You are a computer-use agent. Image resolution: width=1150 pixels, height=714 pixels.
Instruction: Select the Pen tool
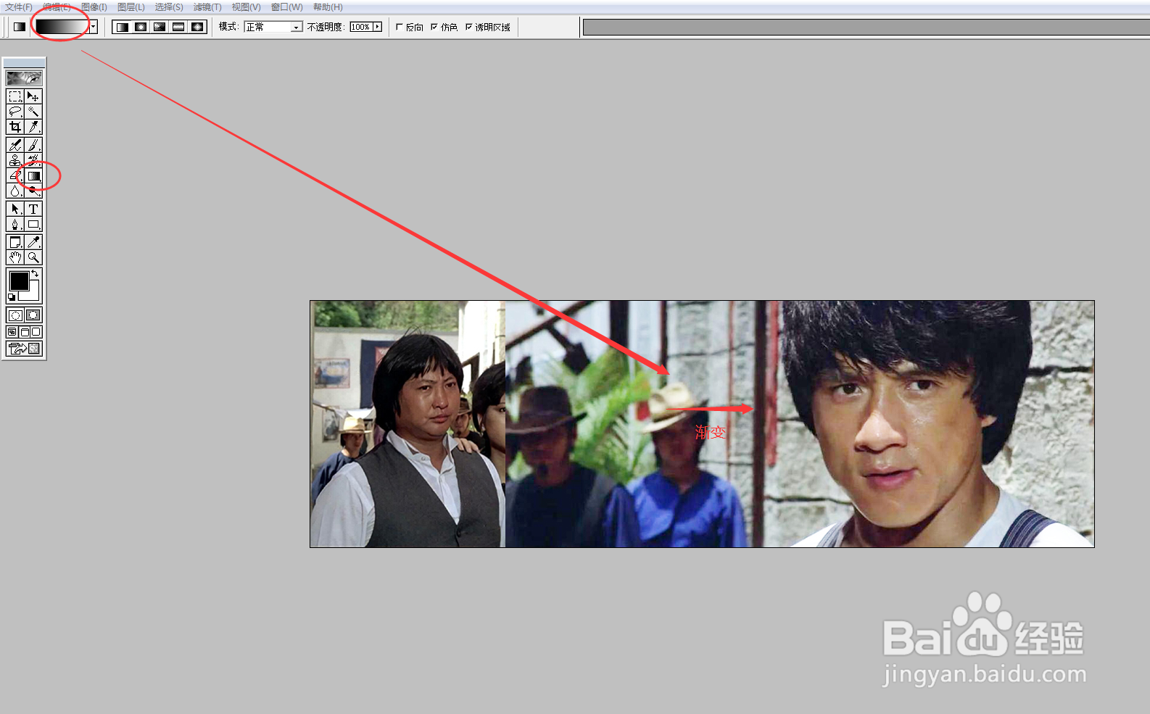[15, 224]
